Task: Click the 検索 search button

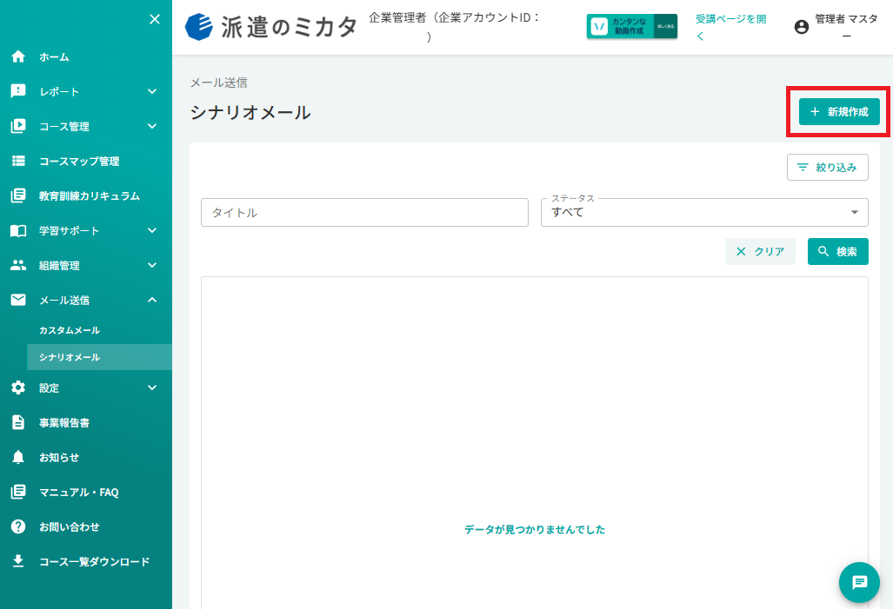Action: pyautogui.click(x=837, y=252)
